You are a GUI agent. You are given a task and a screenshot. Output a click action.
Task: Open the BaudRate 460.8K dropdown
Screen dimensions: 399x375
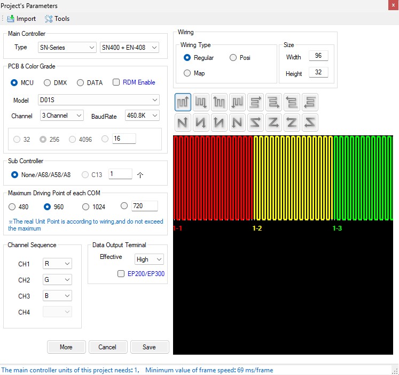(142, 116)
